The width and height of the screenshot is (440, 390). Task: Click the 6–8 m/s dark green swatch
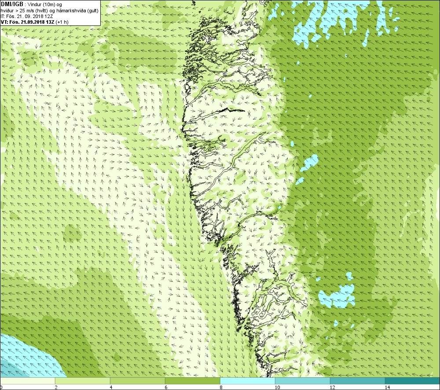pos(193,381)
